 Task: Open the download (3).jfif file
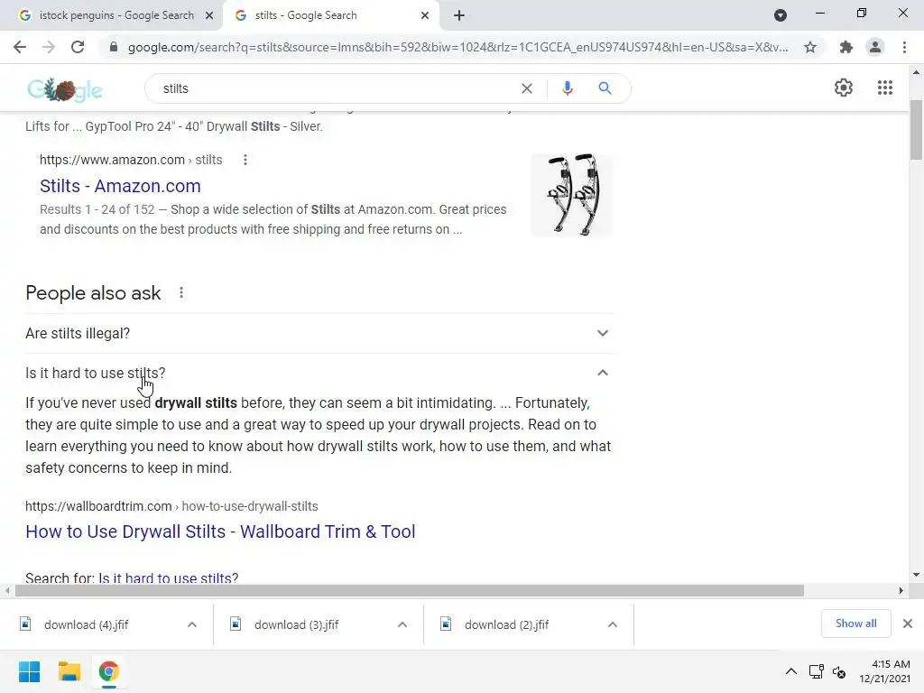pos(296,624)
